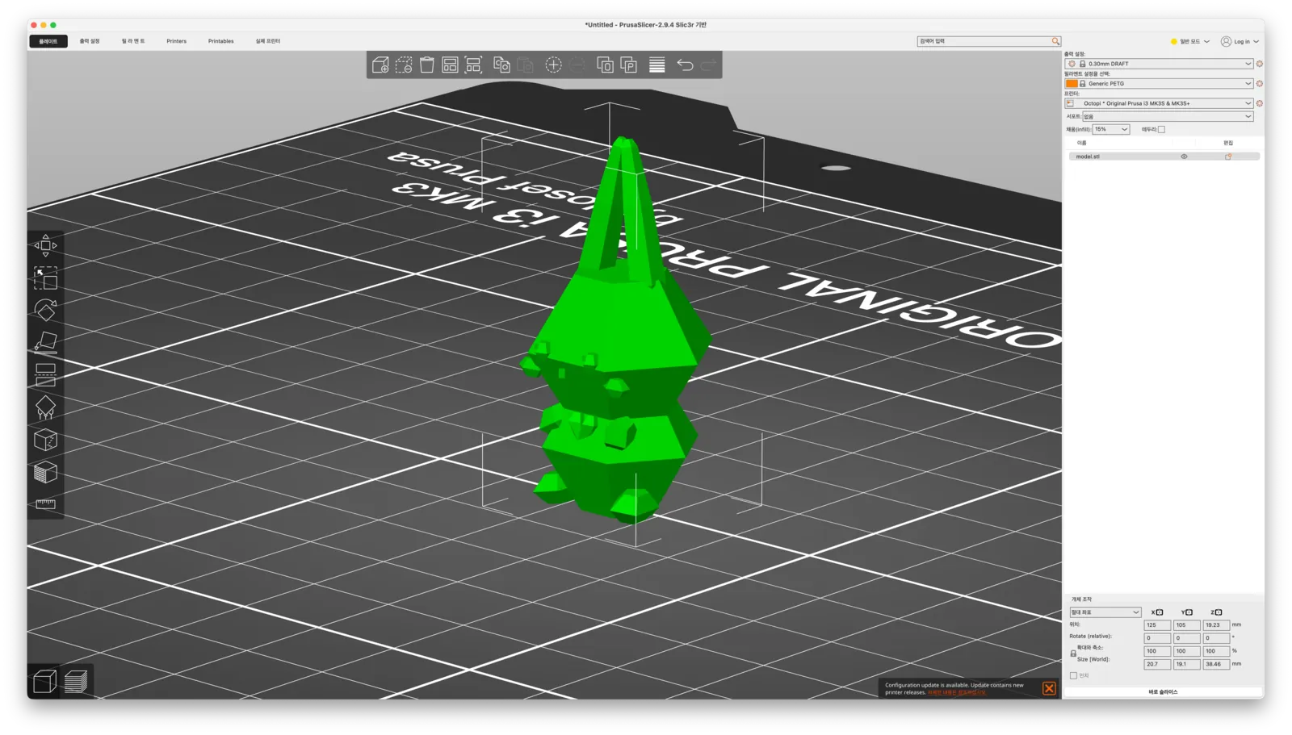Viewport: 1292px width, 735px height.
Task: Open the Printables tab
Action: pyautogui.click(x=220, y=41)
